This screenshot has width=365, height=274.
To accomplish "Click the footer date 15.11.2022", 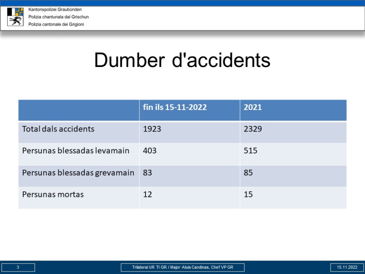I will pyautogui.click(x=347, y=267).
